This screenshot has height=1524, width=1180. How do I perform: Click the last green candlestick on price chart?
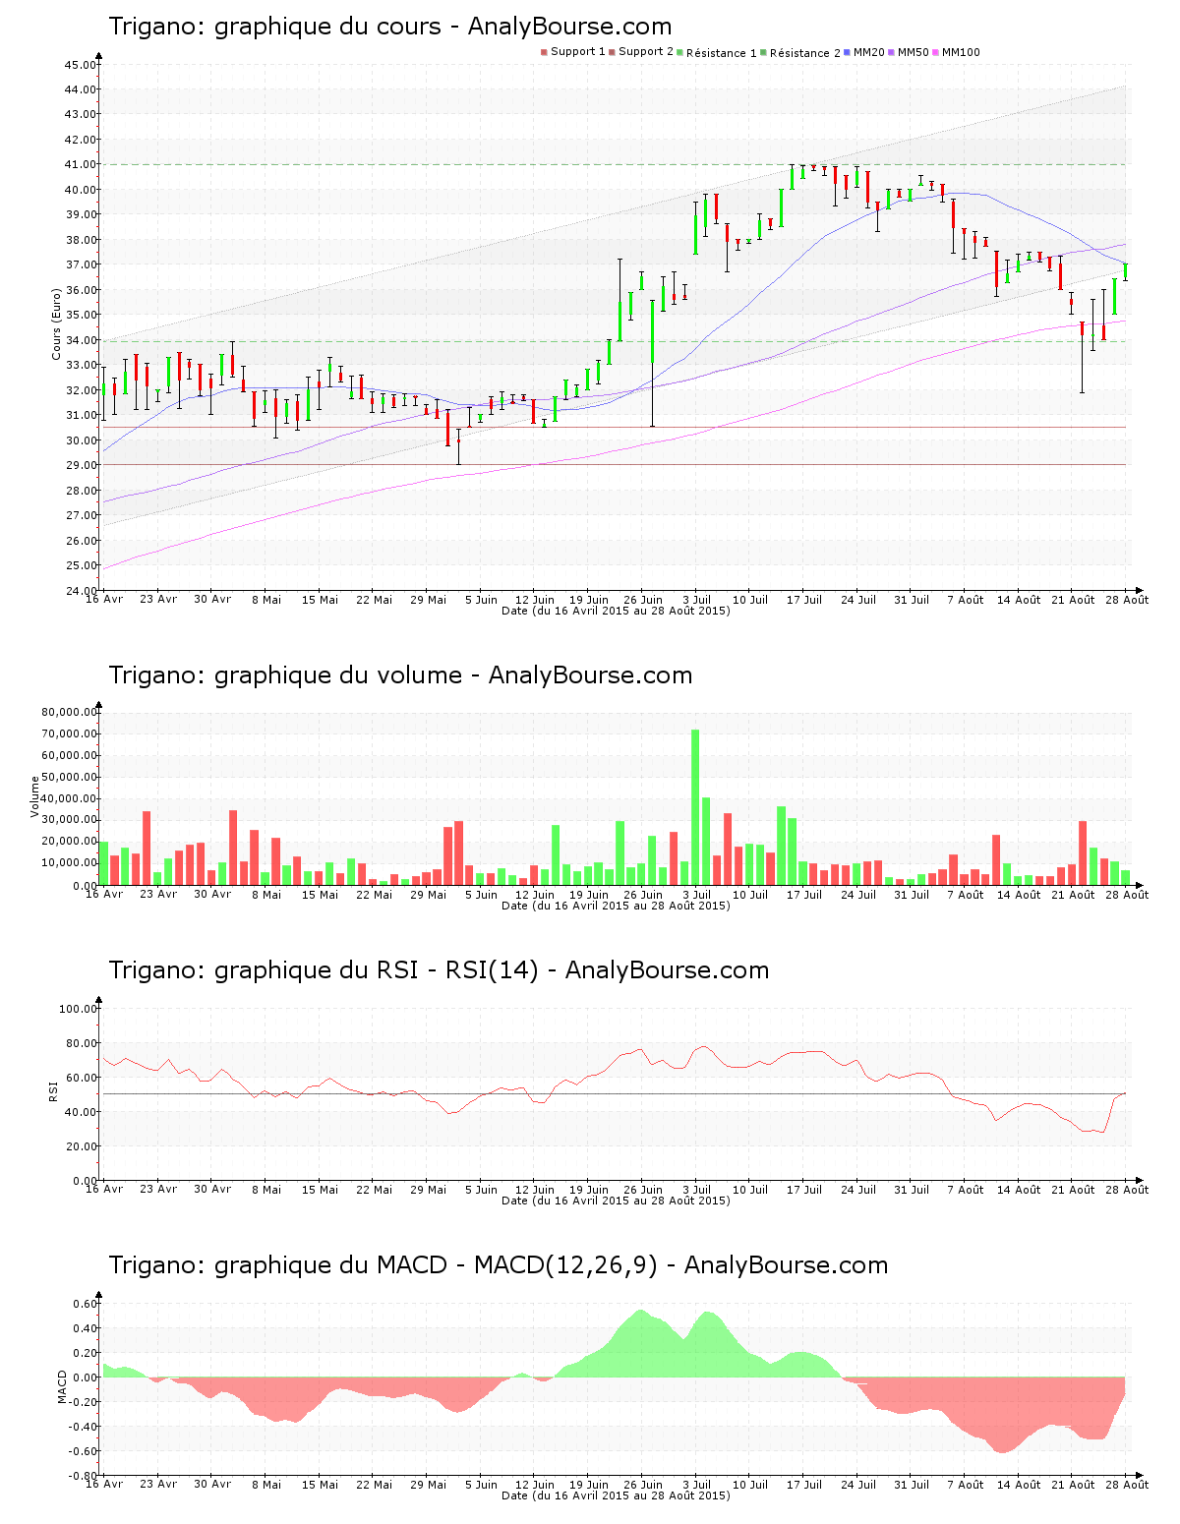(x=1126, y=271)
